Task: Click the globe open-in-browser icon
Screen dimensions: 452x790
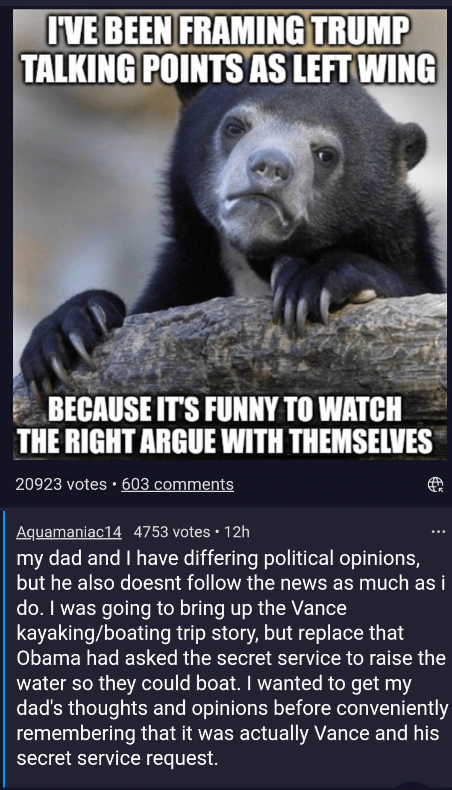Action: (x=436, y=485)
